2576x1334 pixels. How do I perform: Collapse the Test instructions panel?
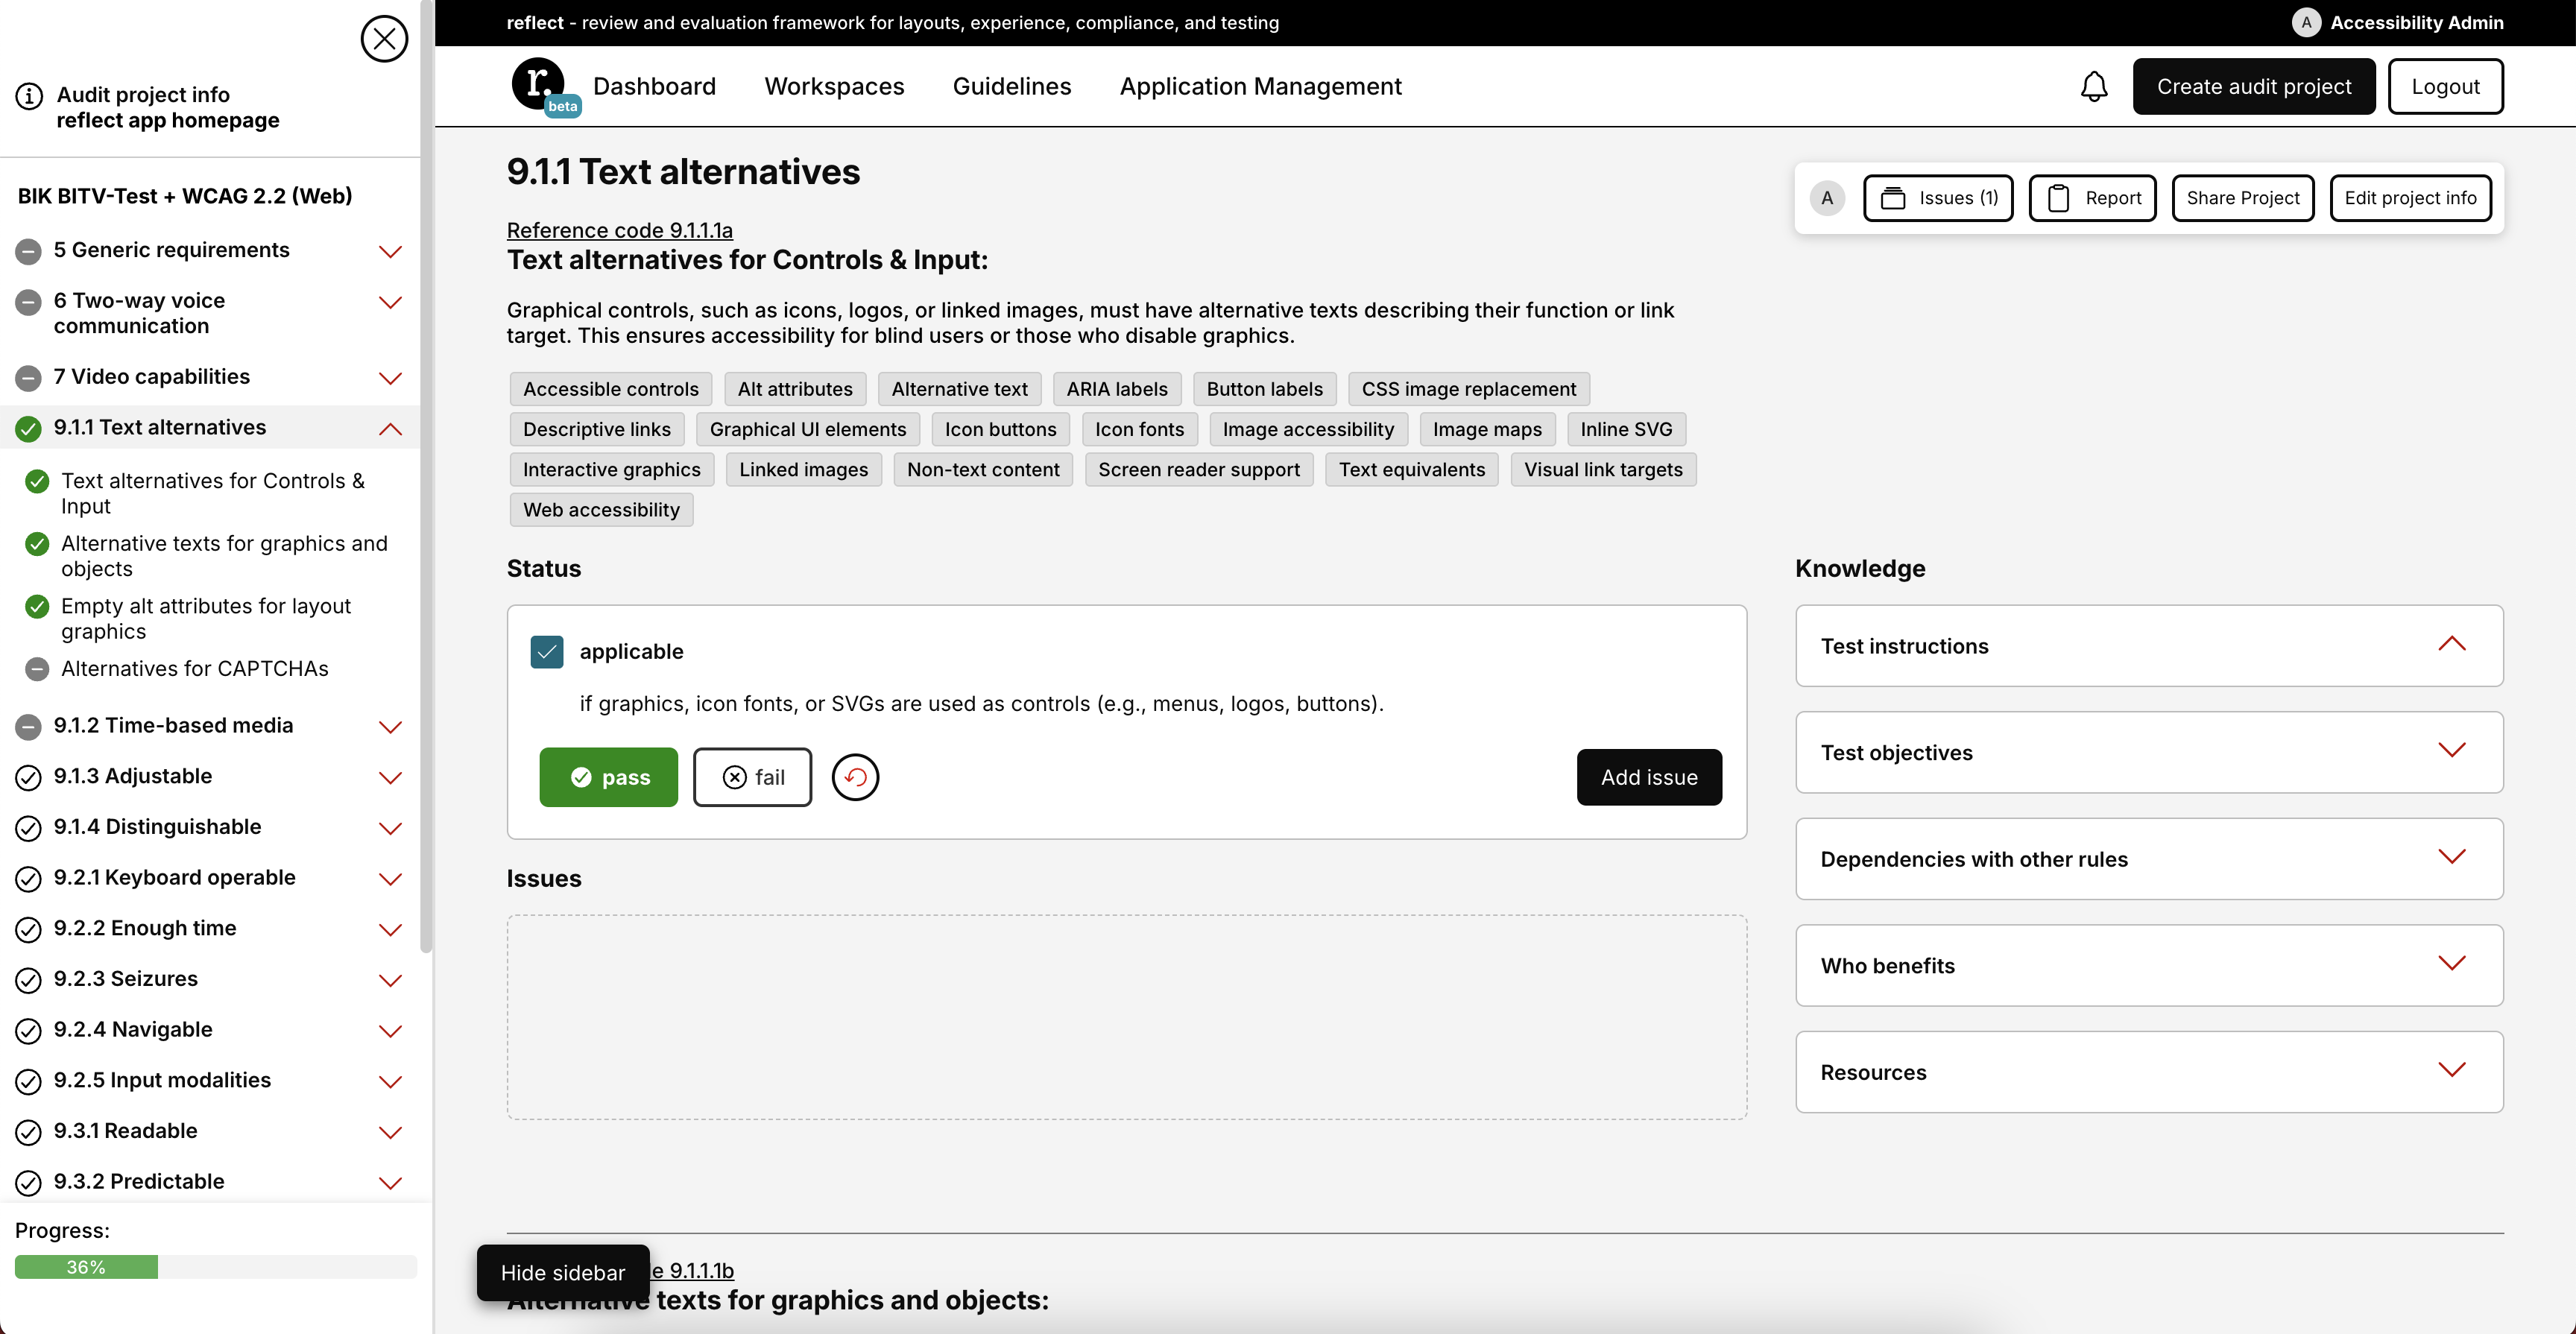click(x=2149, y=646)
